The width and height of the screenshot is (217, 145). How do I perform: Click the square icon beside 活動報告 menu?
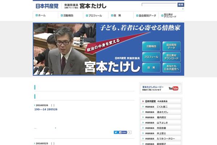click(x=62, y=15)
